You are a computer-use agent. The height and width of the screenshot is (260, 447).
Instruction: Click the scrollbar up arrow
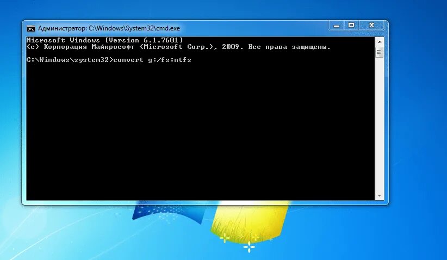[380, 42]
